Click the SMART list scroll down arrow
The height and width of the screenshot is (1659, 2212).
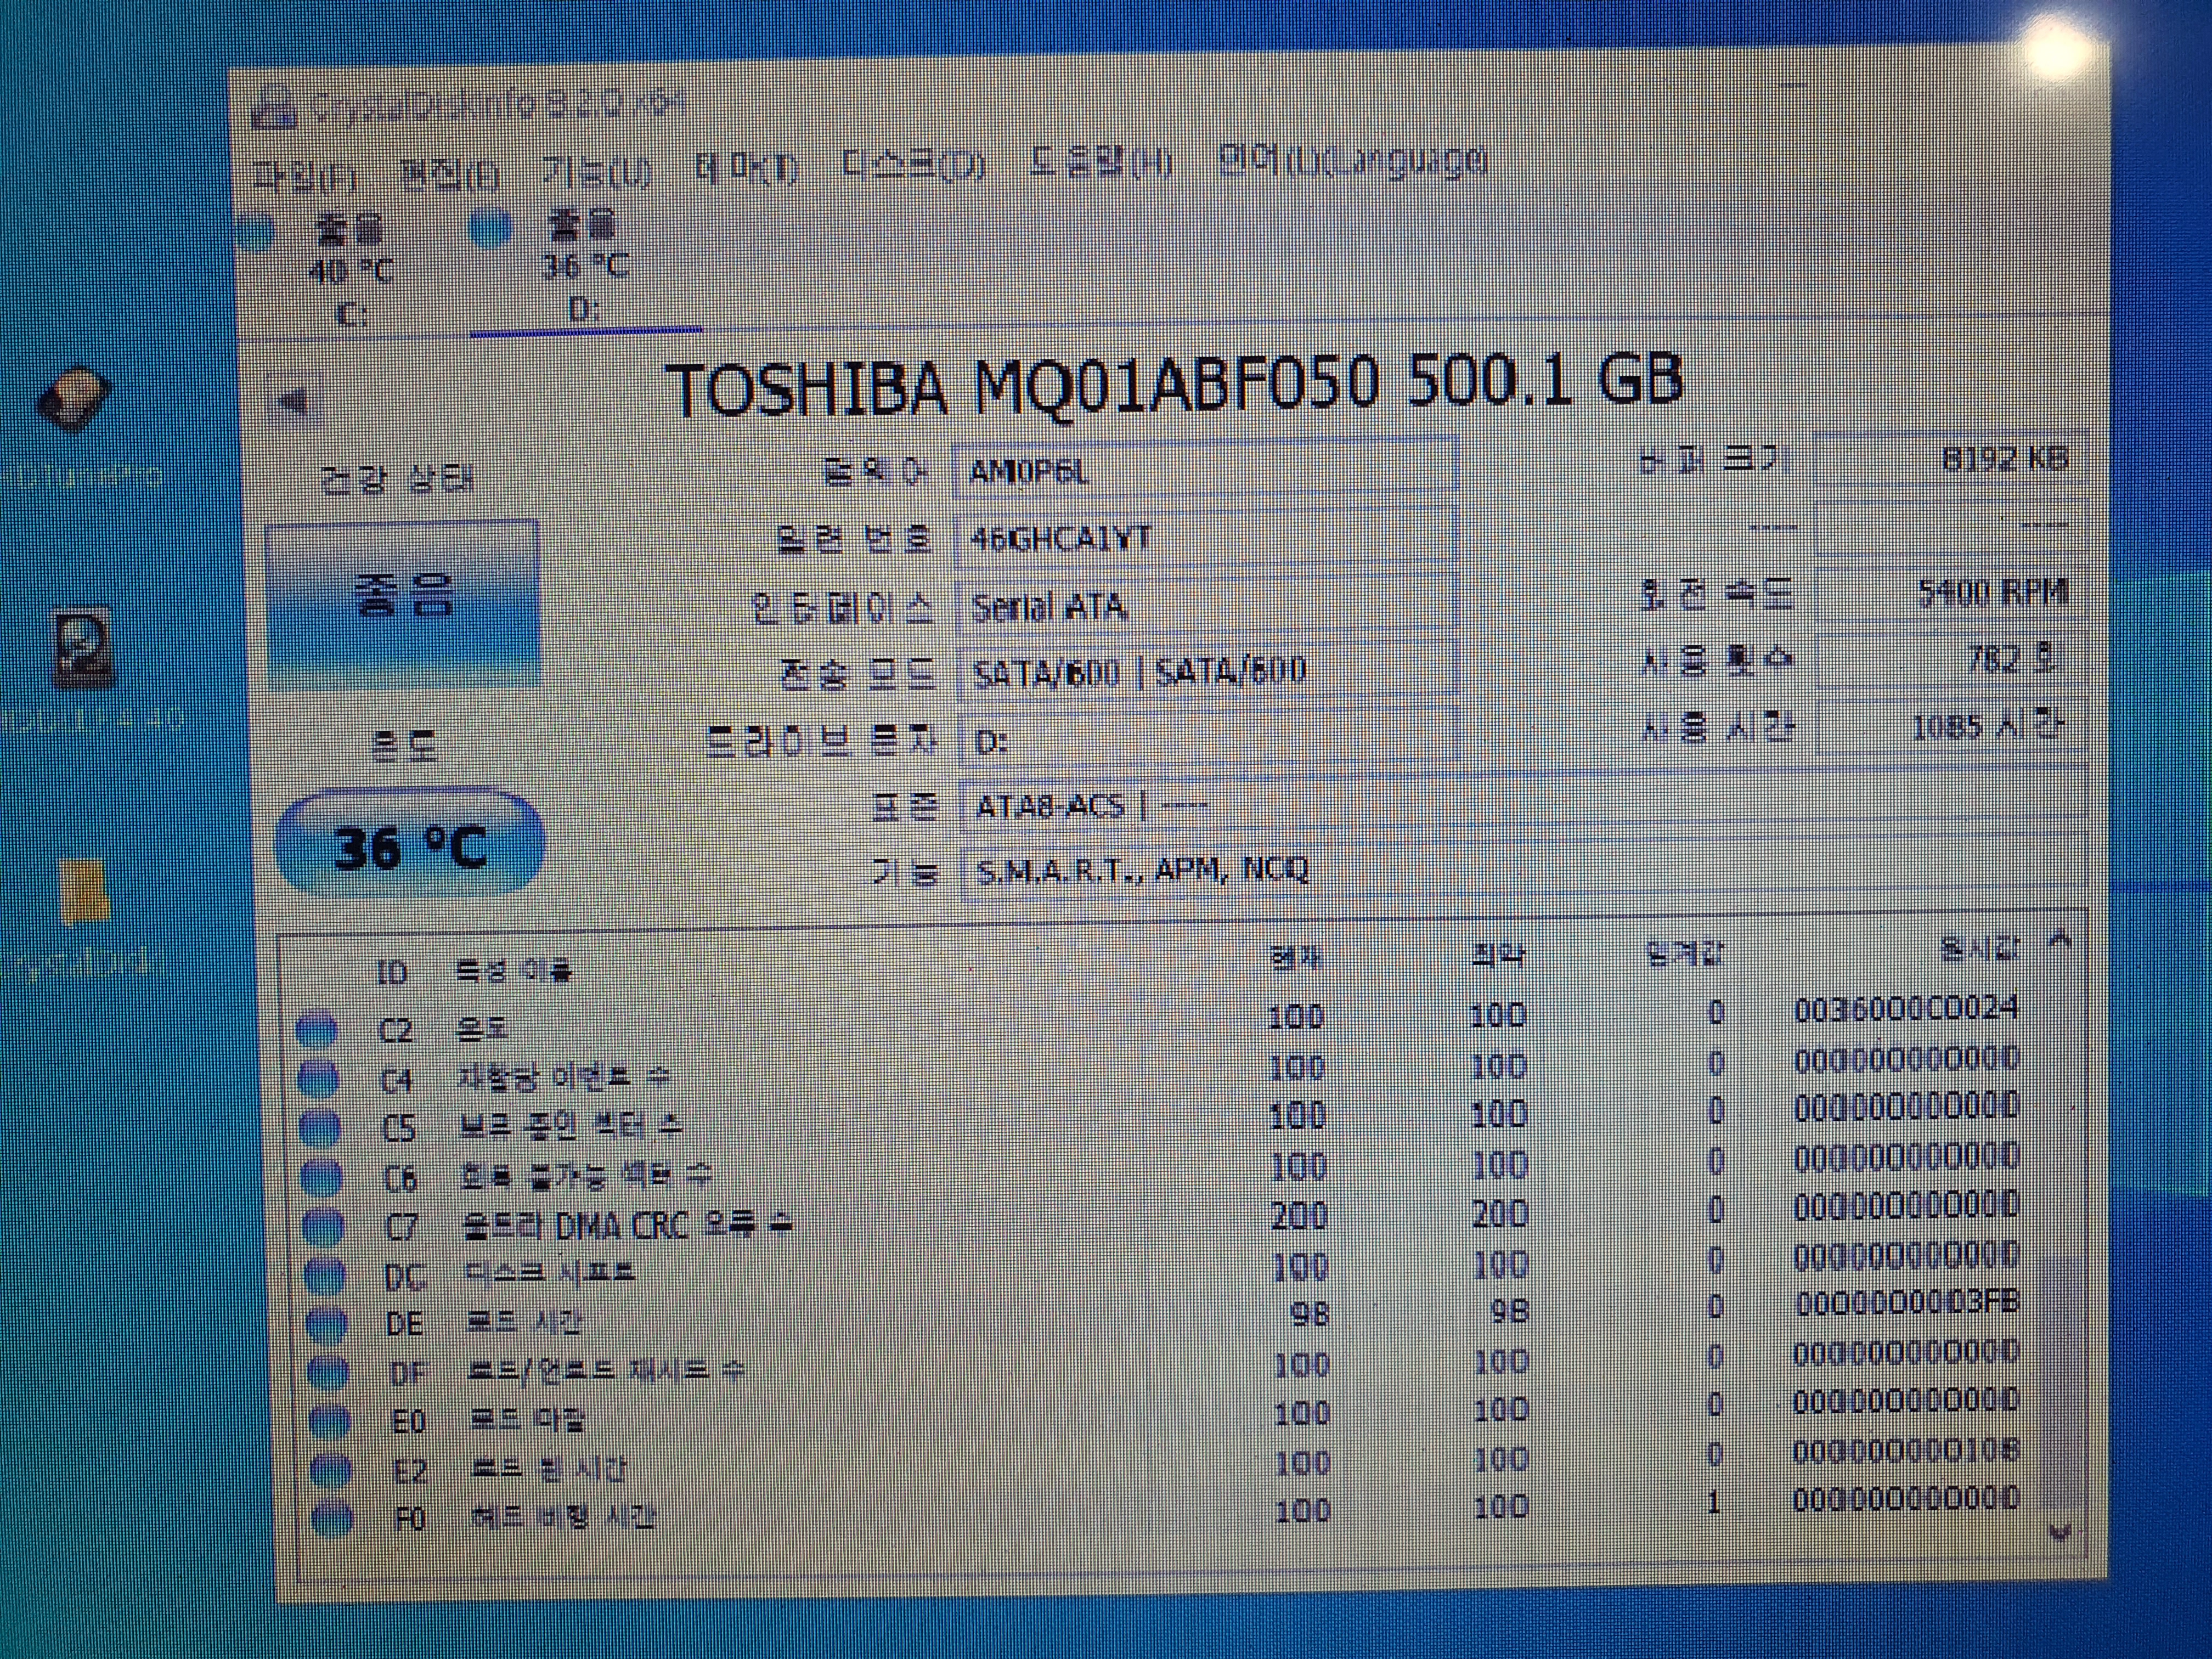click(2060, 1532)
